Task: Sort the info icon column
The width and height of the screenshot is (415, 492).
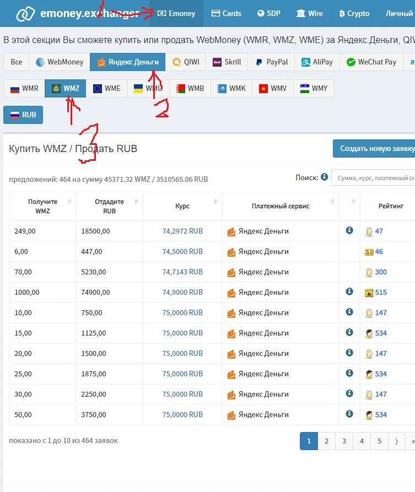Action: [x=353, y=202]
